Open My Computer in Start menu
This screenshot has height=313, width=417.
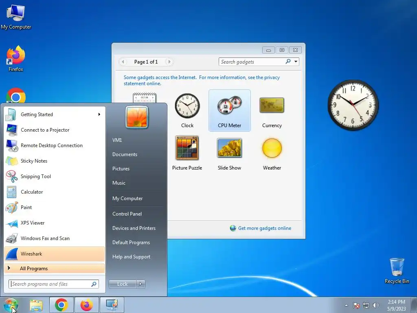127,198
